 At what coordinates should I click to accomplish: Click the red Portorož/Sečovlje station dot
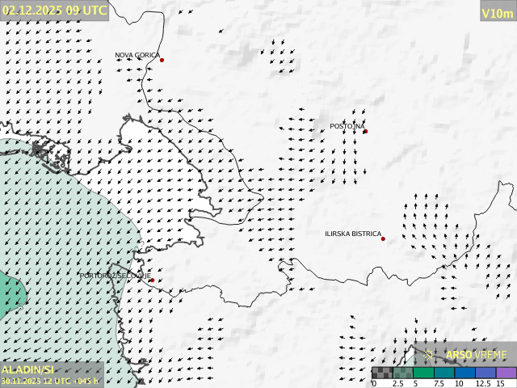pos(151,280)
